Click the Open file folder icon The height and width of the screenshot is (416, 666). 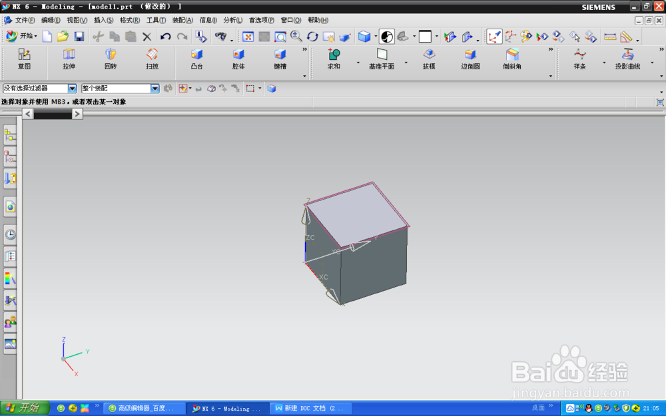pyautogui.click(x=63, y=37)
